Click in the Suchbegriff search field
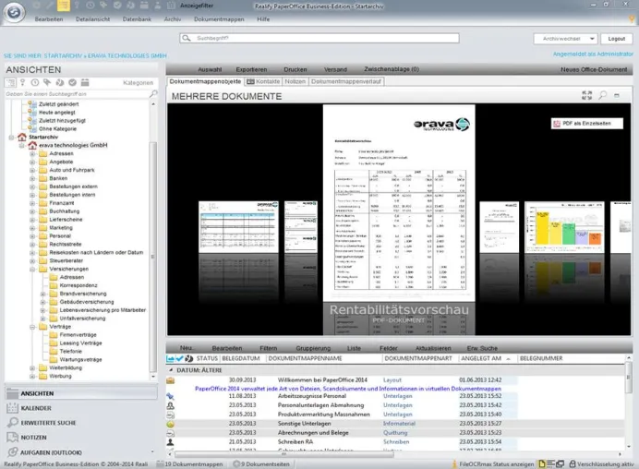The image size is (639, 469). (319, 38)
